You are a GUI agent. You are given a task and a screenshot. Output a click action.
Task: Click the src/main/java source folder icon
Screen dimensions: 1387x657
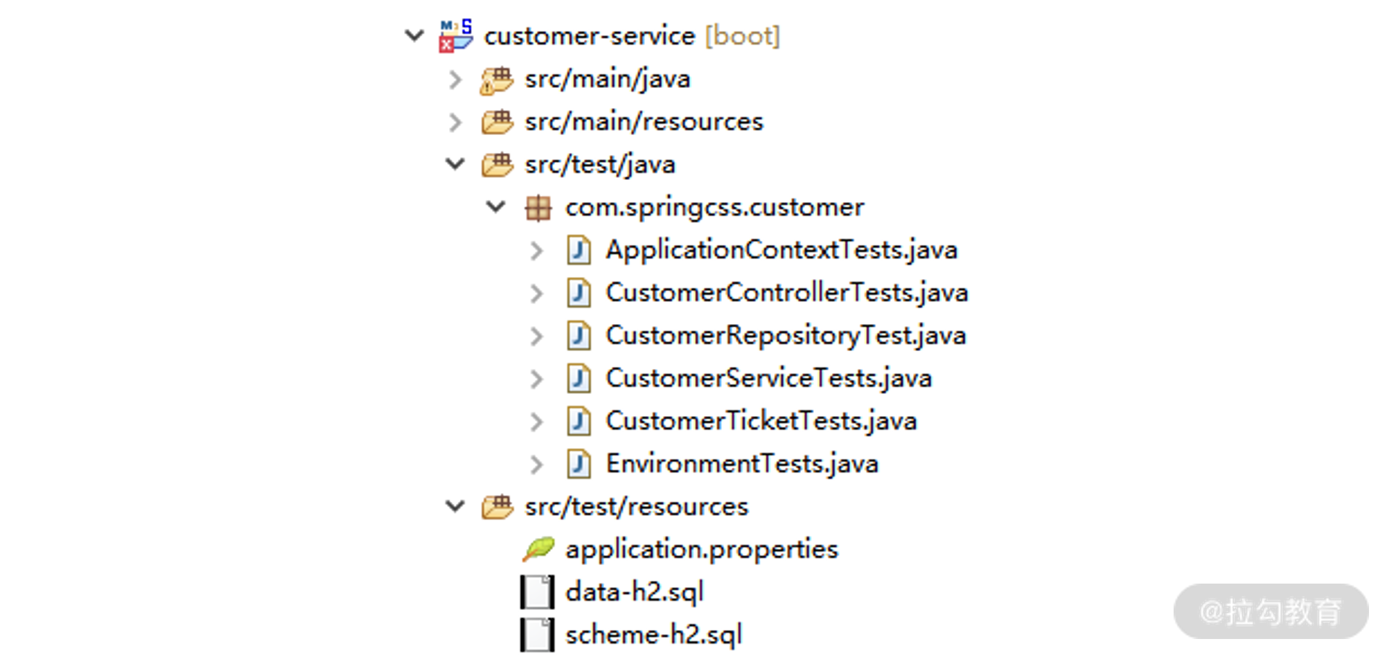coord(497,80)
